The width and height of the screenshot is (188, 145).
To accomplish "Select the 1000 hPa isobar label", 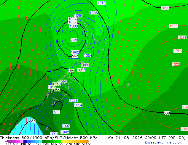I will pos(74,26).
